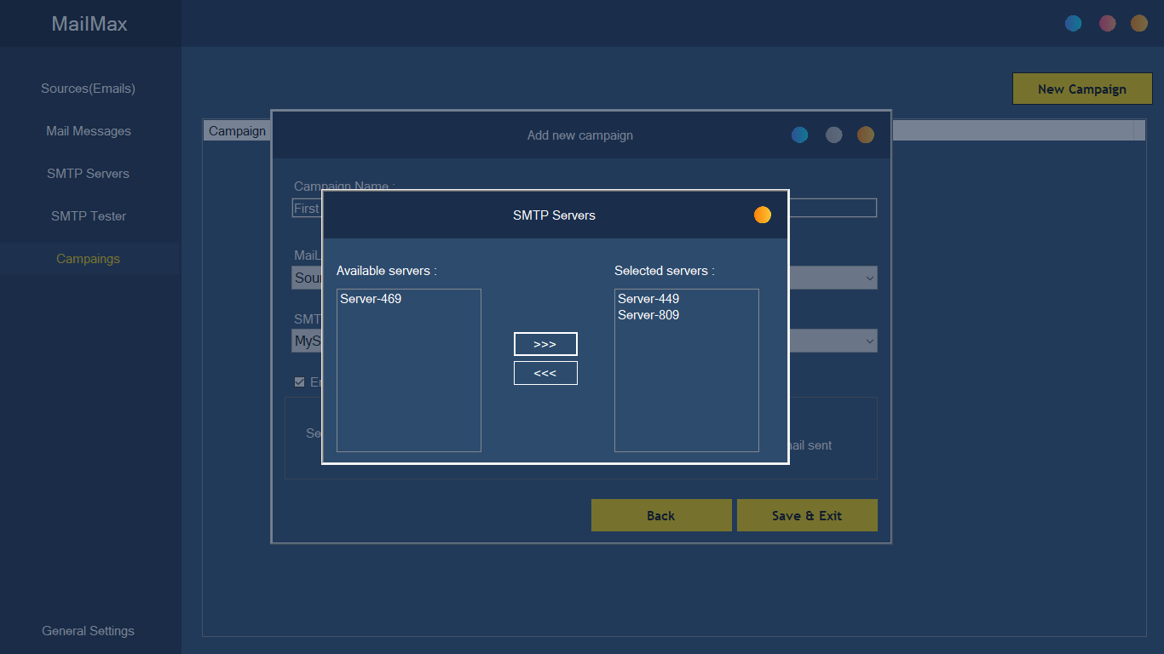Toggle the checked checkbox in the campaign form

[x=298, y=381]
